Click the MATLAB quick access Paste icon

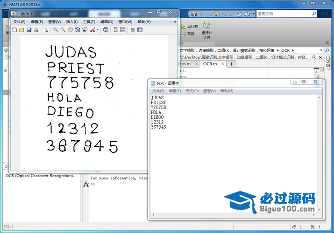(x=217, y=14)
